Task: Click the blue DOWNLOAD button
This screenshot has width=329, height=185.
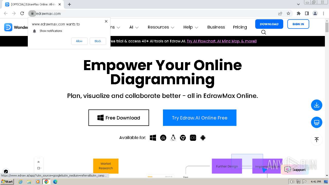Action: tap(269, 24)
